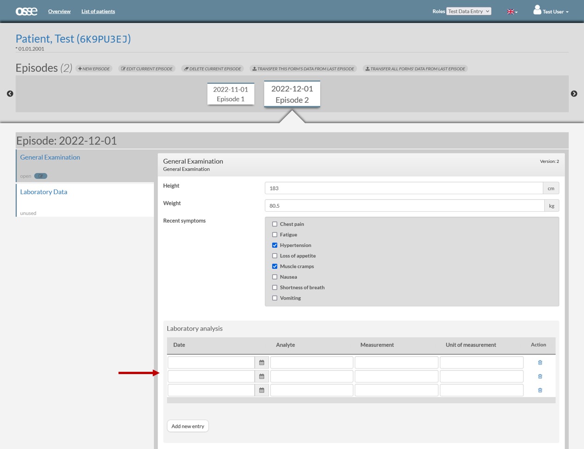Click the Laboratory analysis heading
Image resolution: width=584 pixels, height=449 pixels.
point(195,328)
